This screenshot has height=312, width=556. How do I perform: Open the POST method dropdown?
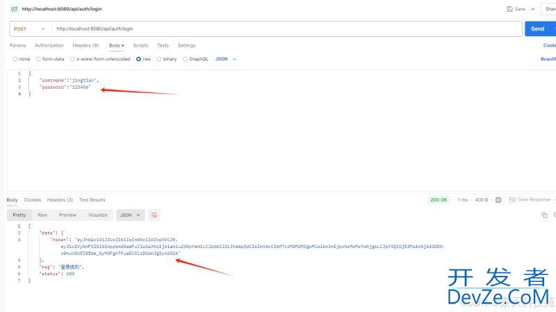pyautogui.click(x=29, y=28)
